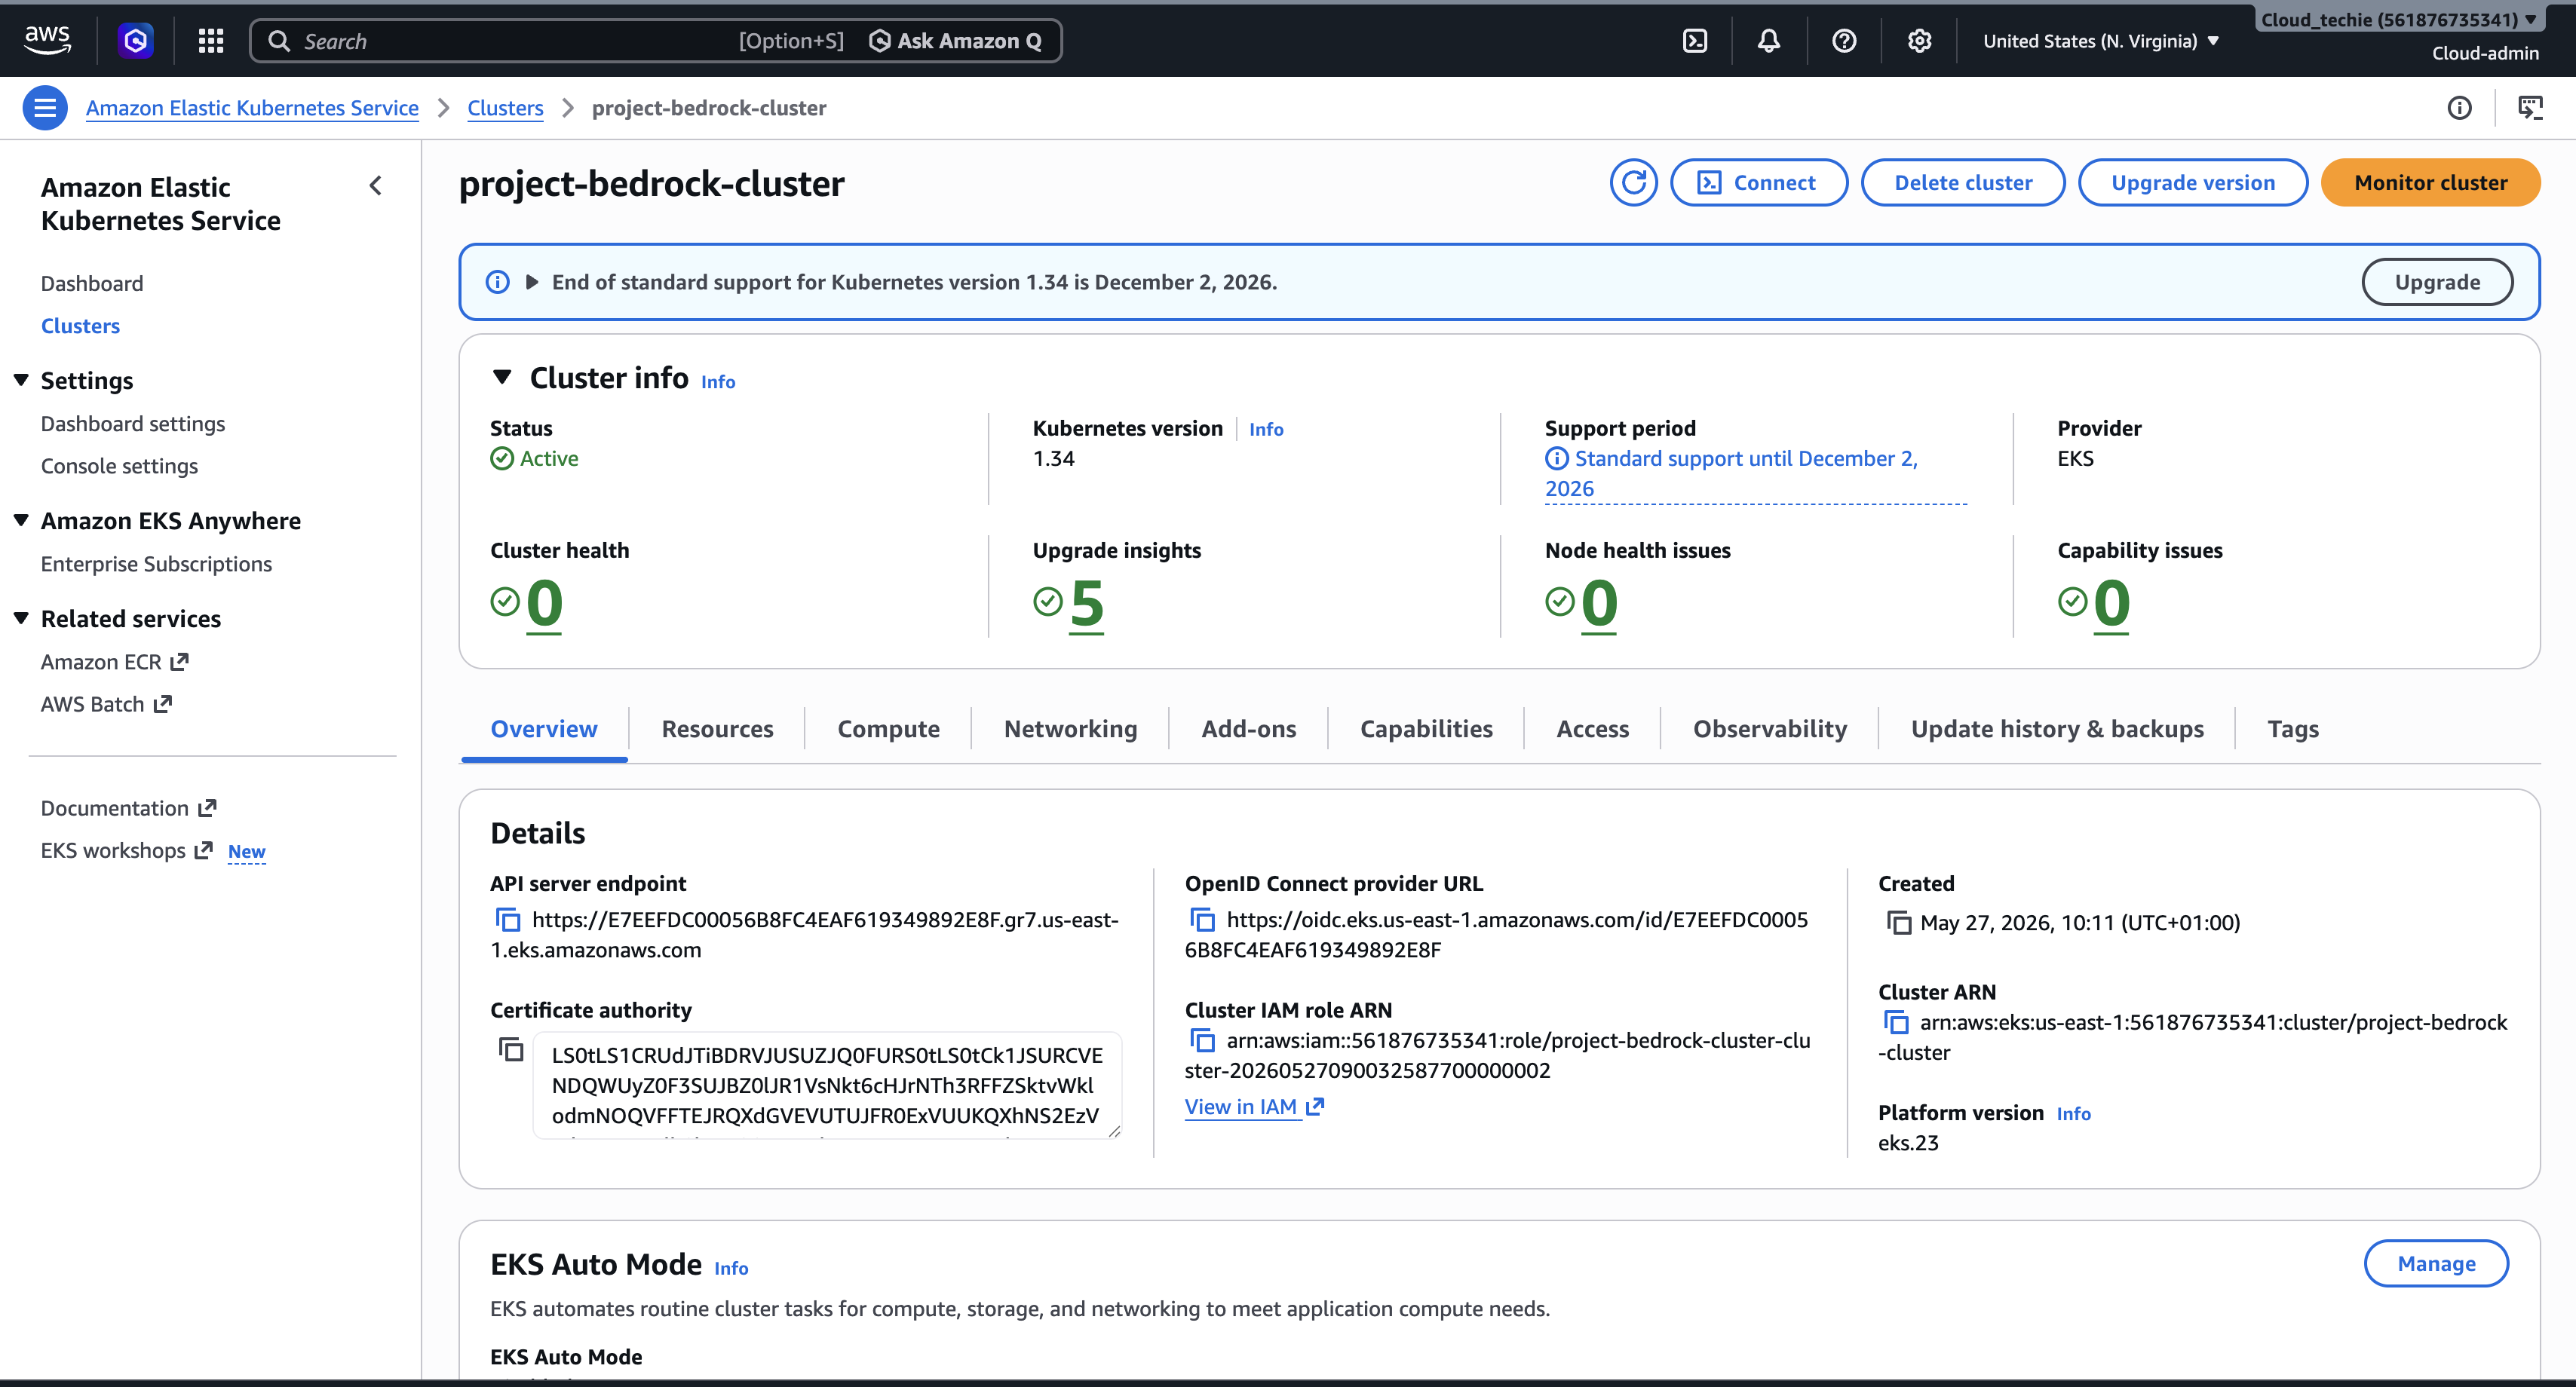Image resolution: width=2576 pixels, height=1387 pixels.
Task: Open the AWS services grid menu
Action: (211, 41)
